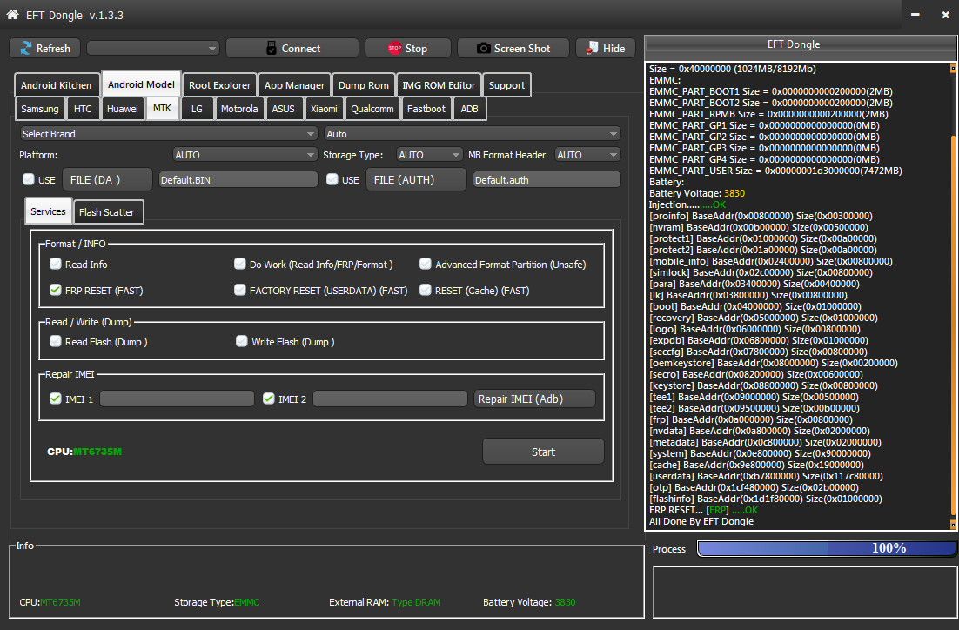
Task: Click the home icon in title bar
Action: [12, 14]
